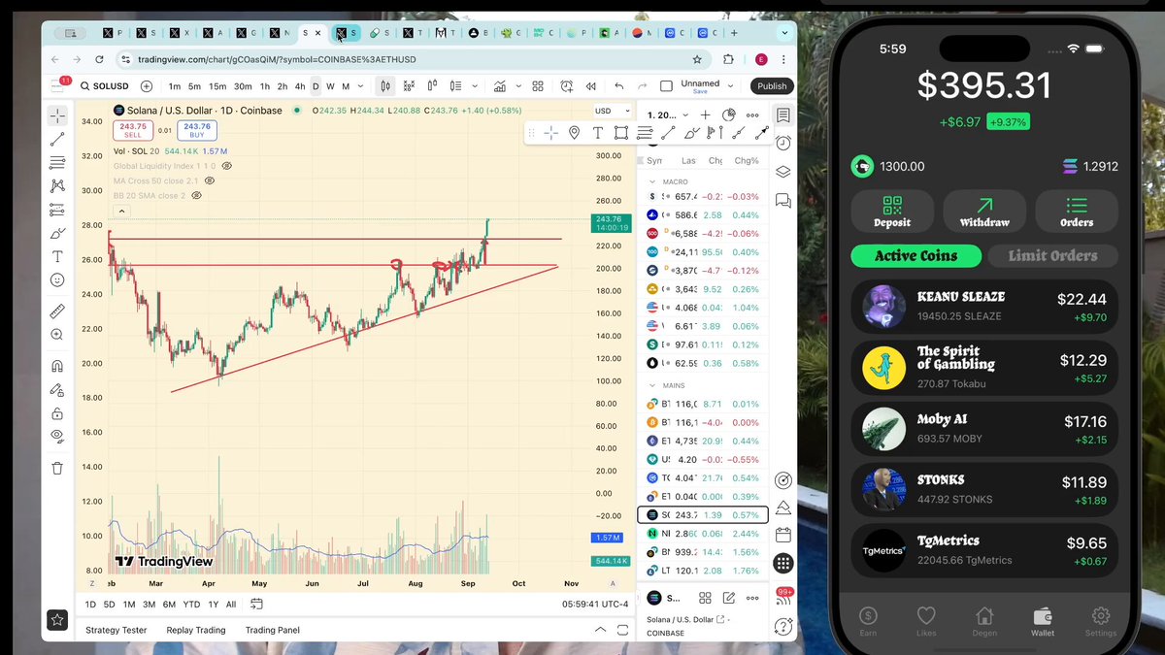The width and height of the screenshot is (1165, 655).
Task: Select the W weekly timeframe
Action: pyautogui.click(x=330, y=86)
